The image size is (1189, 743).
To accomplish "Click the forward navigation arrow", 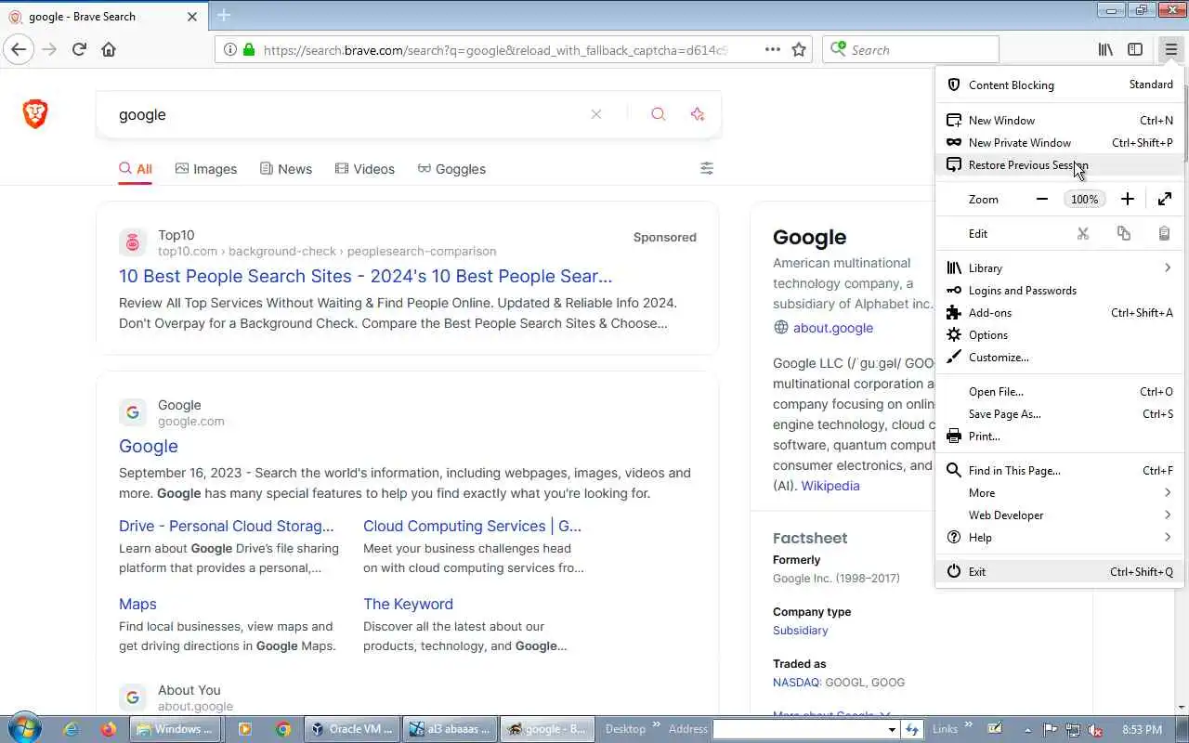I will tap(49, 49).
